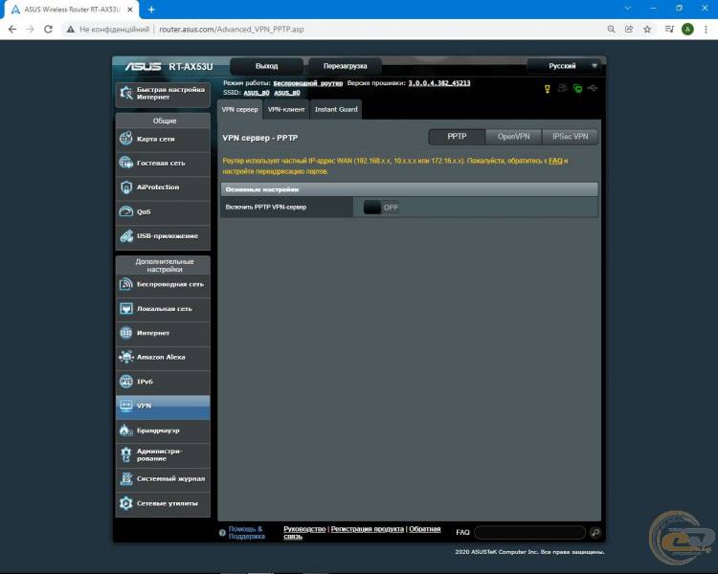718x574 pixels.
Task: Open IPv6 settings icon
Action: tap(126, 382)
